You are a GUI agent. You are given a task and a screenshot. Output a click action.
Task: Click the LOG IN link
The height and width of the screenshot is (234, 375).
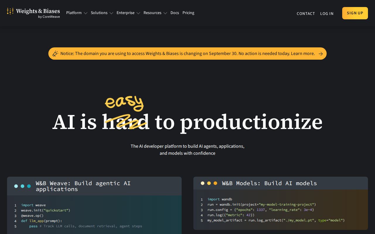tap(327, 13)
